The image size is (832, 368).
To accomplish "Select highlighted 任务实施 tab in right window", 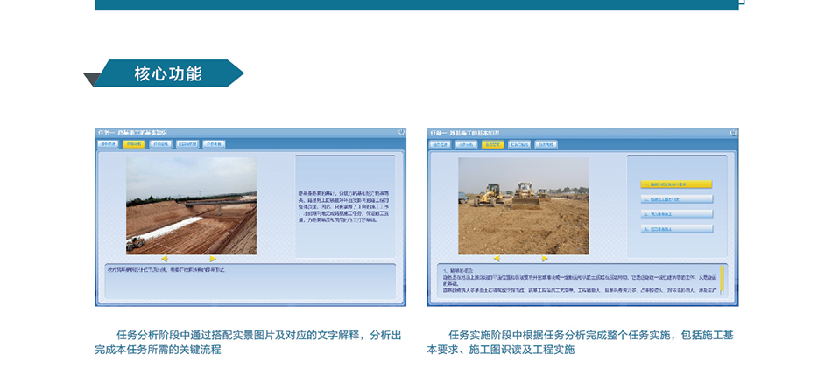I will click(x=492, y=144).
